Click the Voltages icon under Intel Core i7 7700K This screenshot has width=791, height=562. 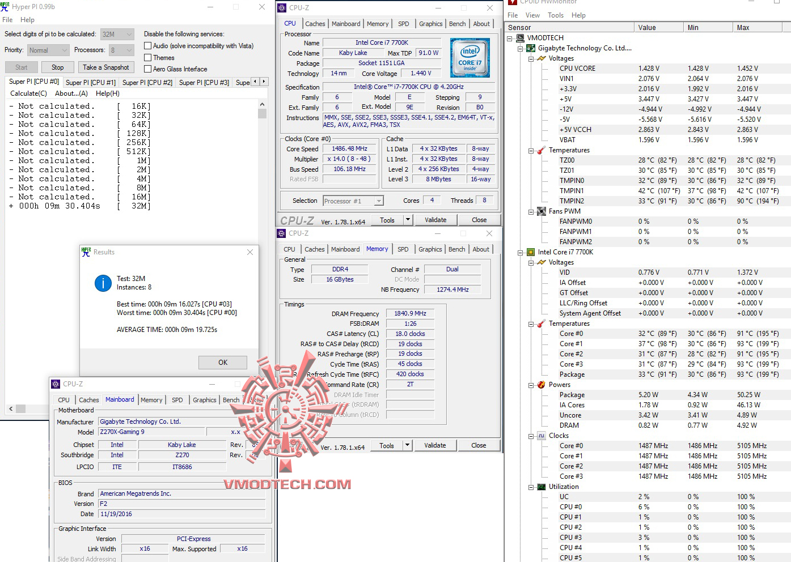pyautogui.click(x=542, y=262)
